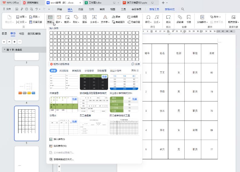This screenshot has height=172, width=240.
Task: Insert a Hyperlink (超链接)
Action: pyautogui.click(x=180, y=19)
